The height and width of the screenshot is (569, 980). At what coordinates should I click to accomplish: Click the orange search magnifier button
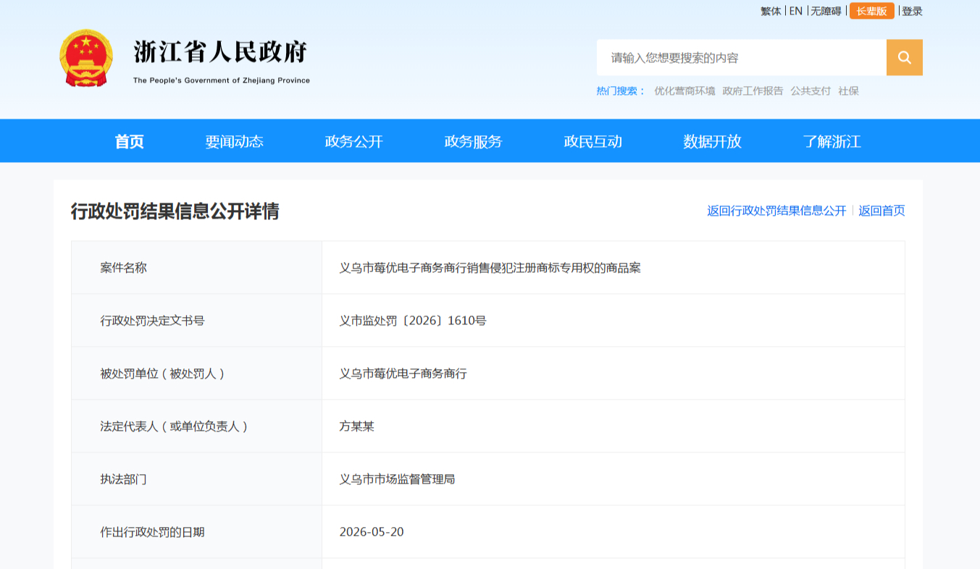(904, 57)
